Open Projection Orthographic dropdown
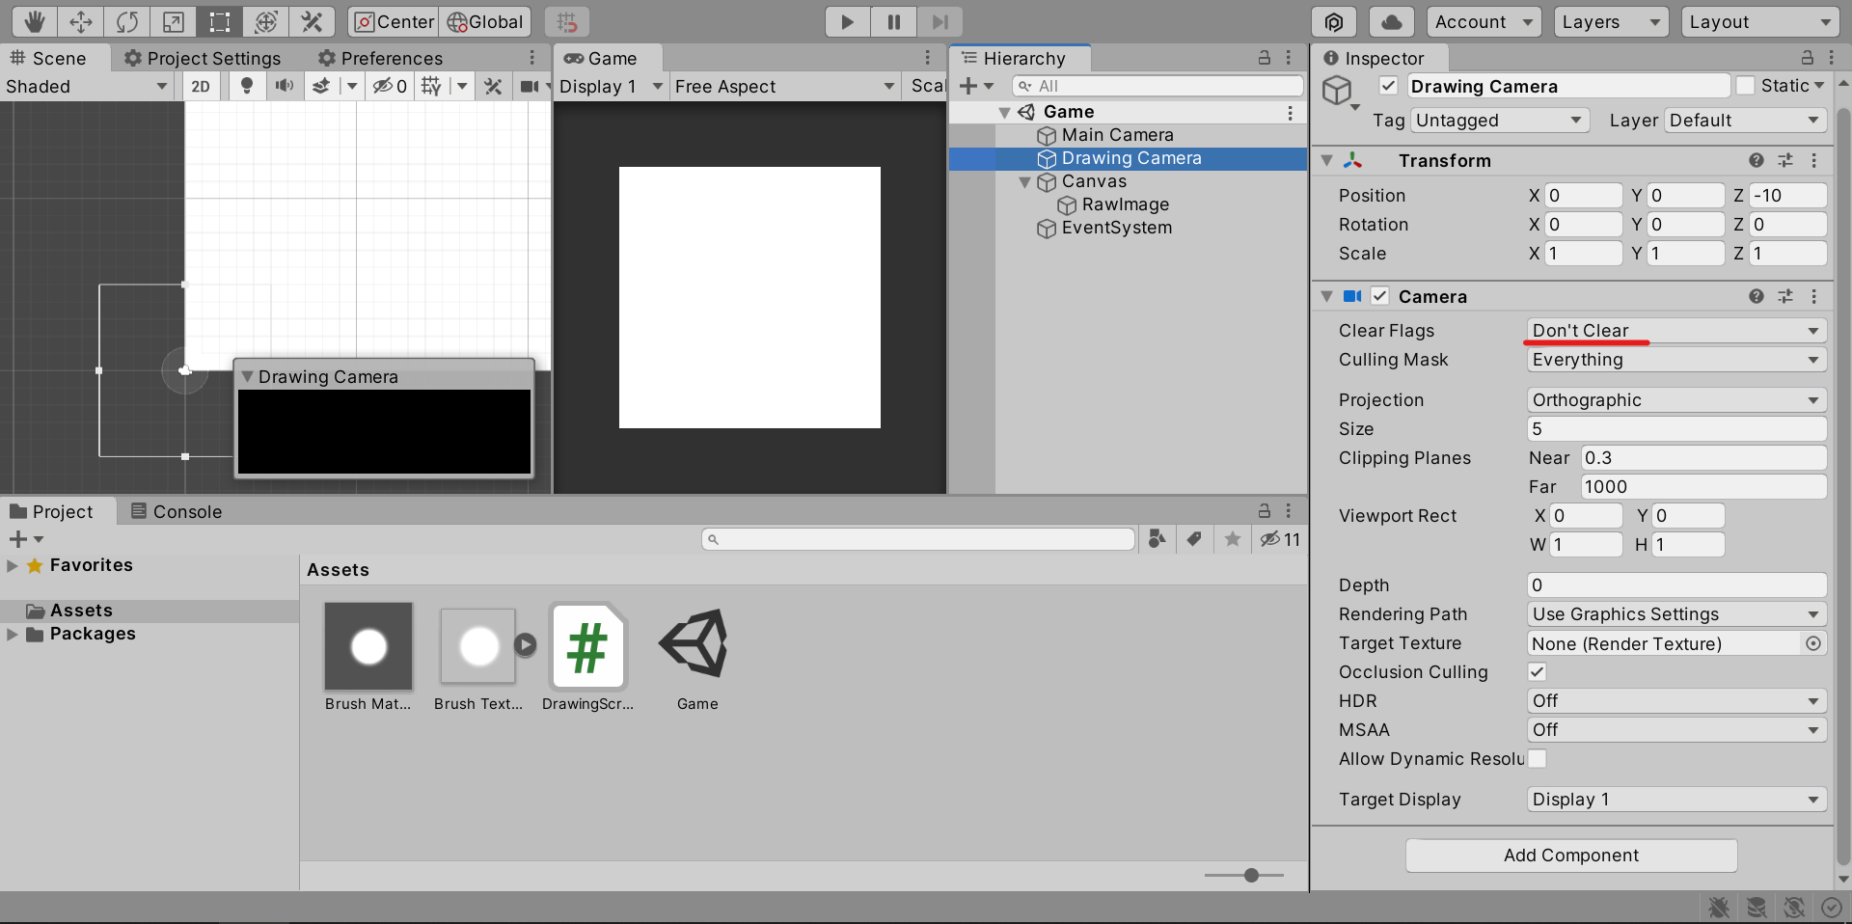 point(1676,400)
